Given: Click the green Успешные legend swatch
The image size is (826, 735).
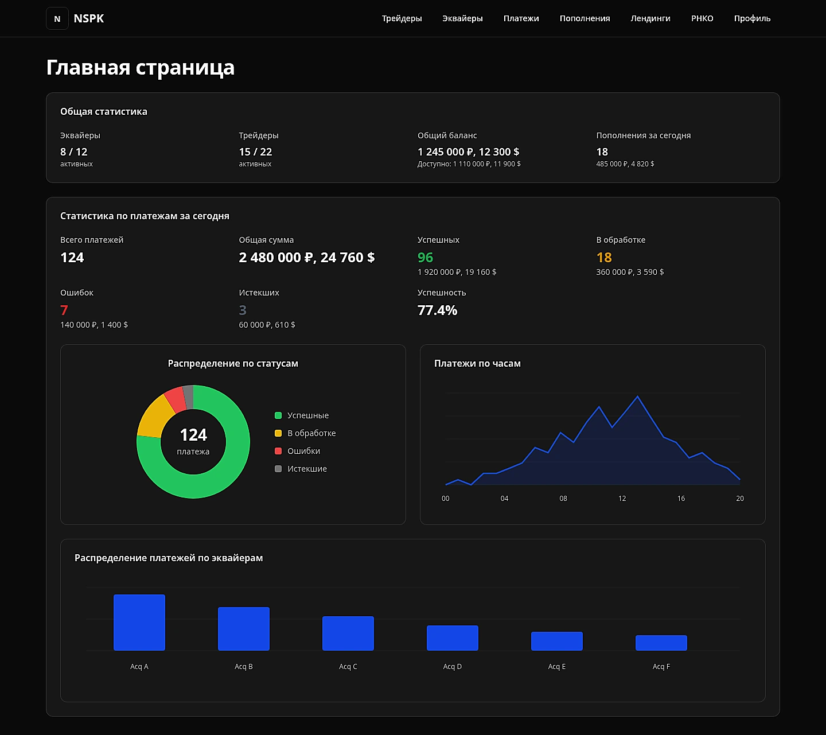Looking at the screenshot, I should click(278, 415).
